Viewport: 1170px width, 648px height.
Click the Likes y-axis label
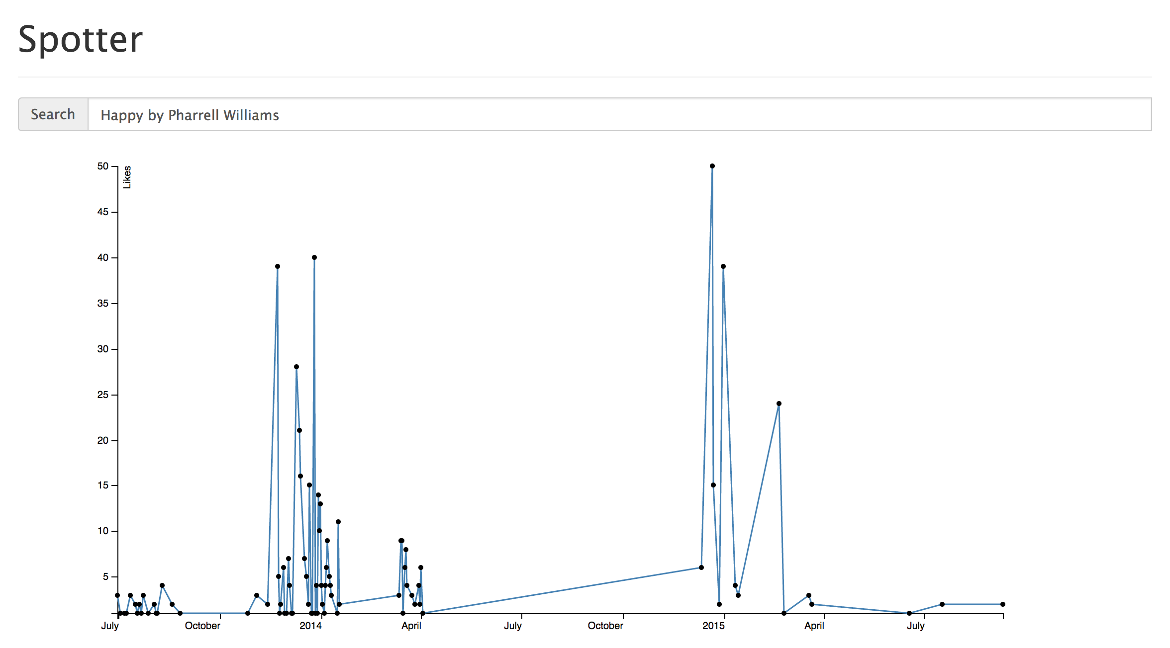click(127, 177)
